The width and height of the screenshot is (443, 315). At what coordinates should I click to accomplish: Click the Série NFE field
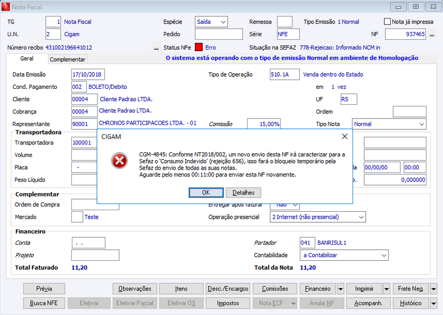288,34
